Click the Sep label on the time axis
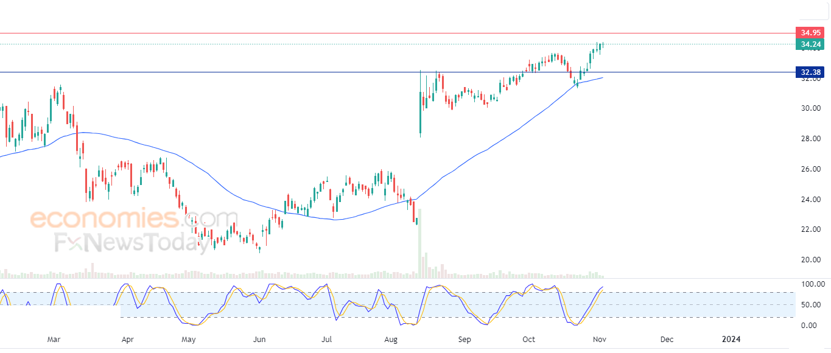 [465, 339]
